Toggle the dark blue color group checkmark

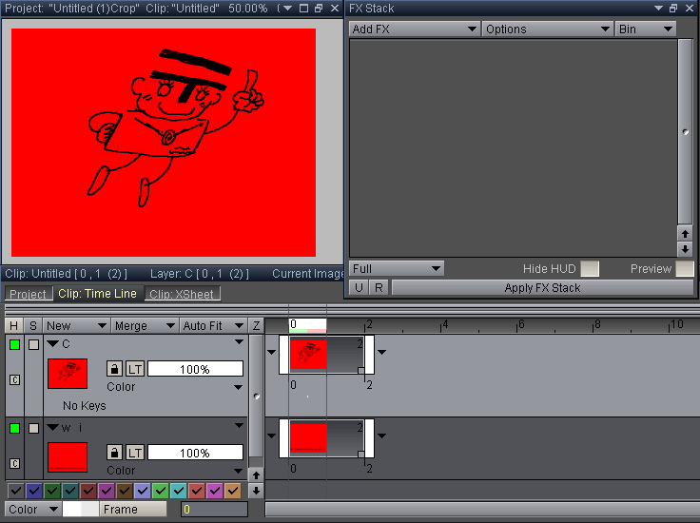tap(34, 491)
